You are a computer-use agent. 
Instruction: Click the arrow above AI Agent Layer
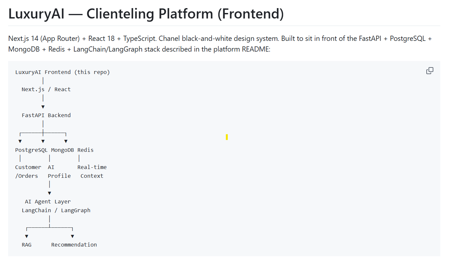(49, 193)
